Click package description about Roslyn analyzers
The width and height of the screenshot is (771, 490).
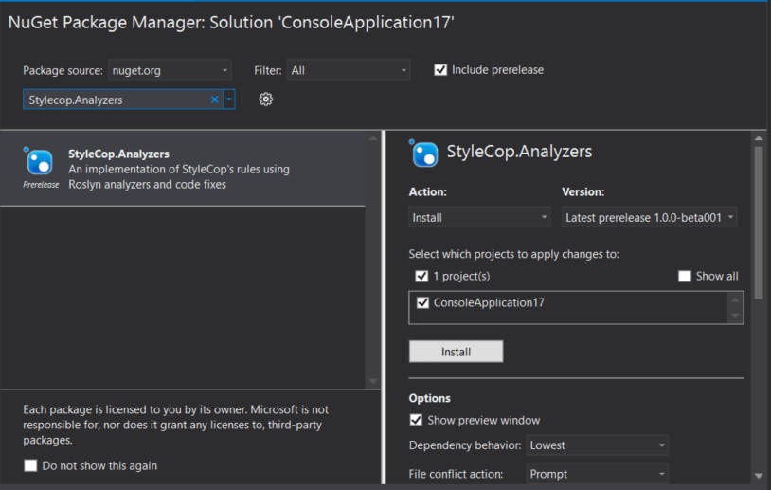point(179,176)
